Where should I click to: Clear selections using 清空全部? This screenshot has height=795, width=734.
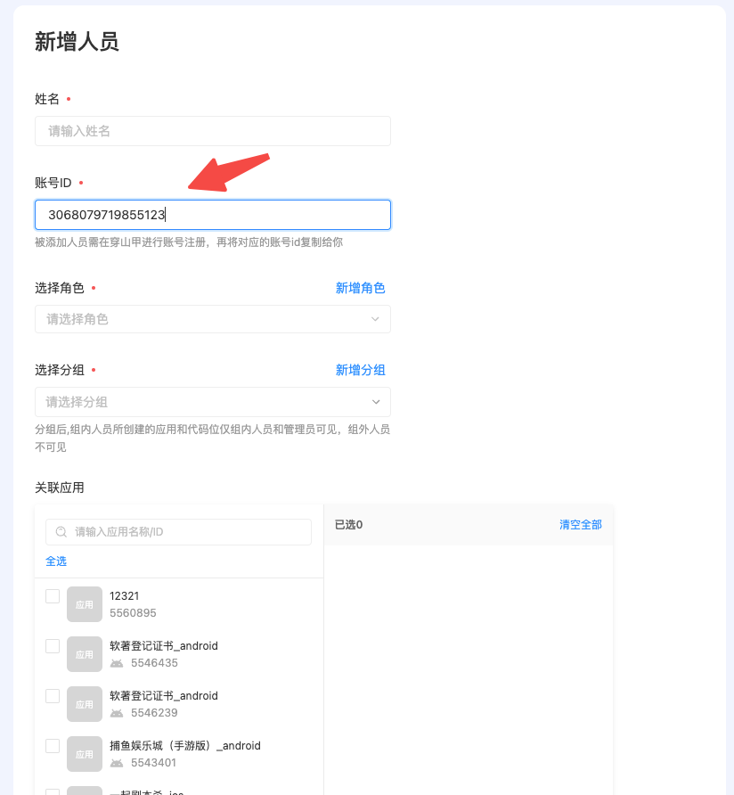click(581, 525)
